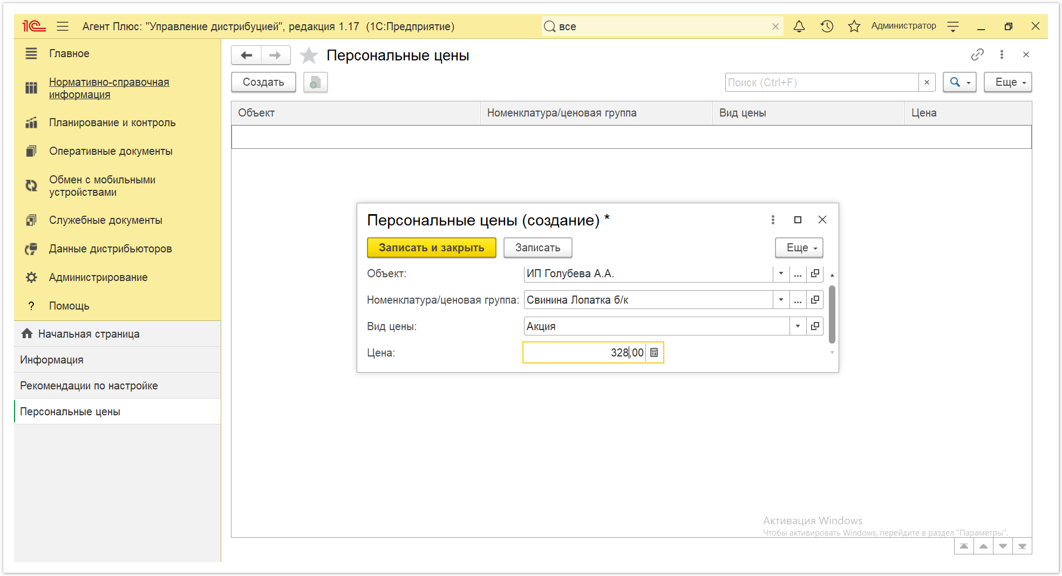Click the Цена input field
The height and width of the screenshot is (576, 1062).
click(585, 353)
